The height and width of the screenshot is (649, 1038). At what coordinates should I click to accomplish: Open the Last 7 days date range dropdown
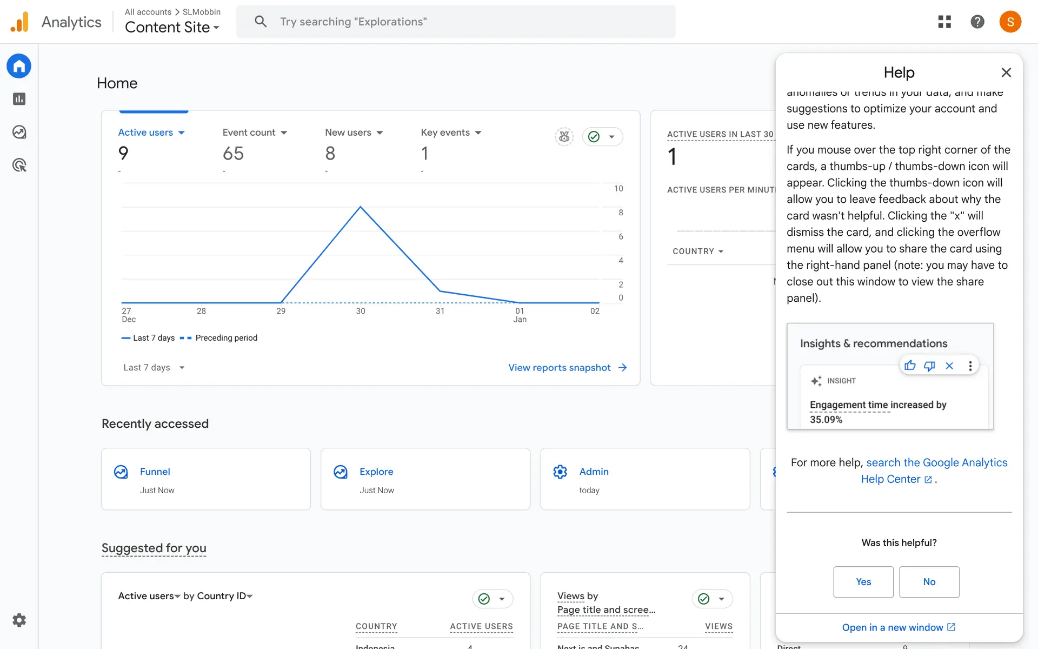154,367
